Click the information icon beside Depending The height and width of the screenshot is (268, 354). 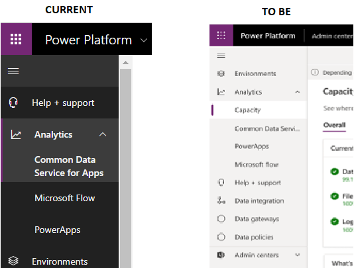[x=315, y=72]
